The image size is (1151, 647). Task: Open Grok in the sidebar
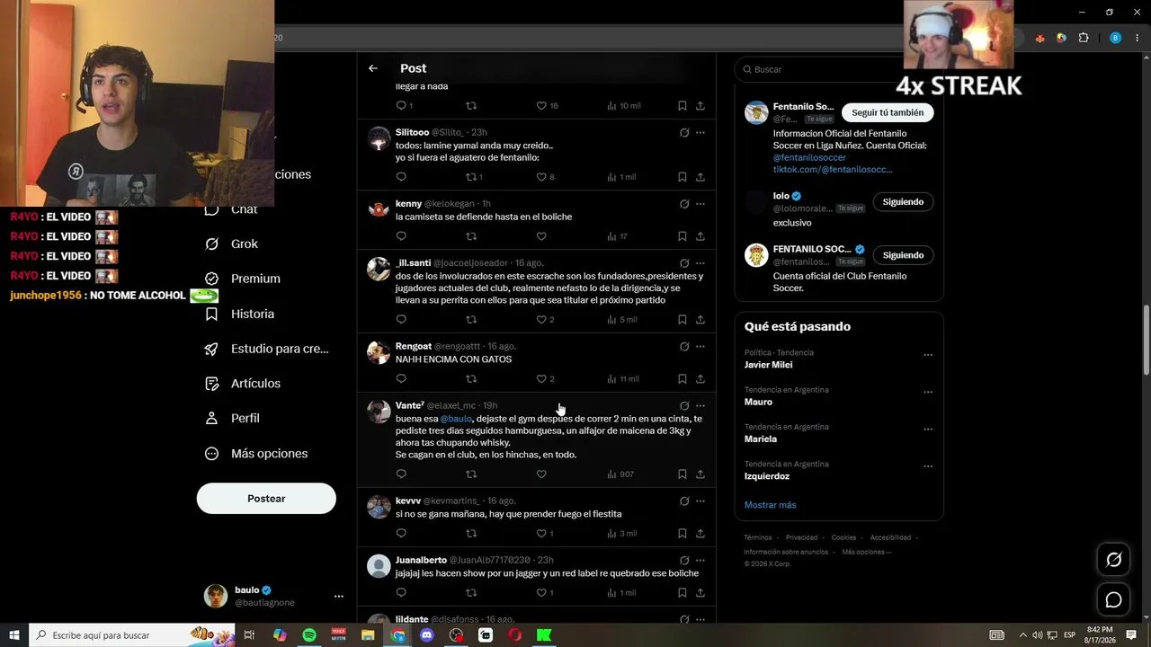tap(232, 244)
